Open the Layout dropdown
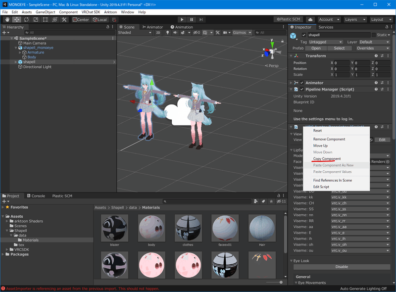The height and width of the screenshot is (292, 396). (381, 19)
